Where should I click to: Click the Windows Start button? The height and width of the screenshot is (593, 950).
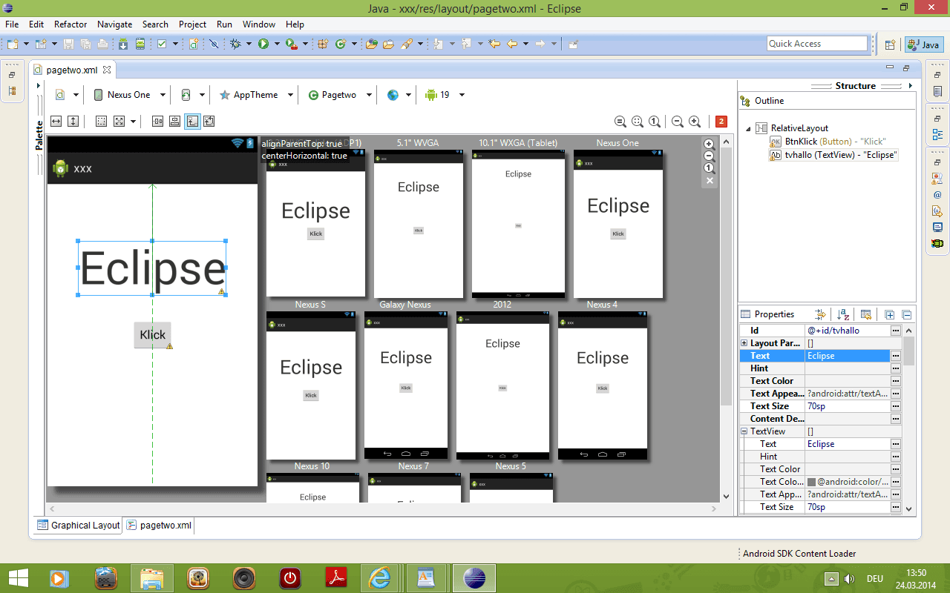click(18, 577)
